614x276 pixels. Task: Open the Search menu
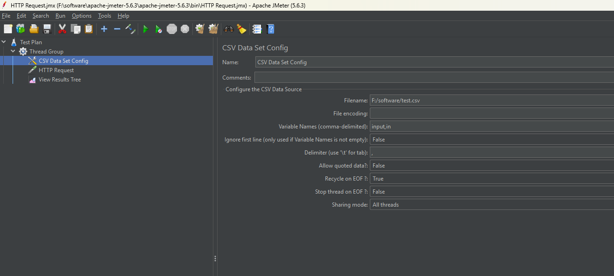[x=41, y=16]
